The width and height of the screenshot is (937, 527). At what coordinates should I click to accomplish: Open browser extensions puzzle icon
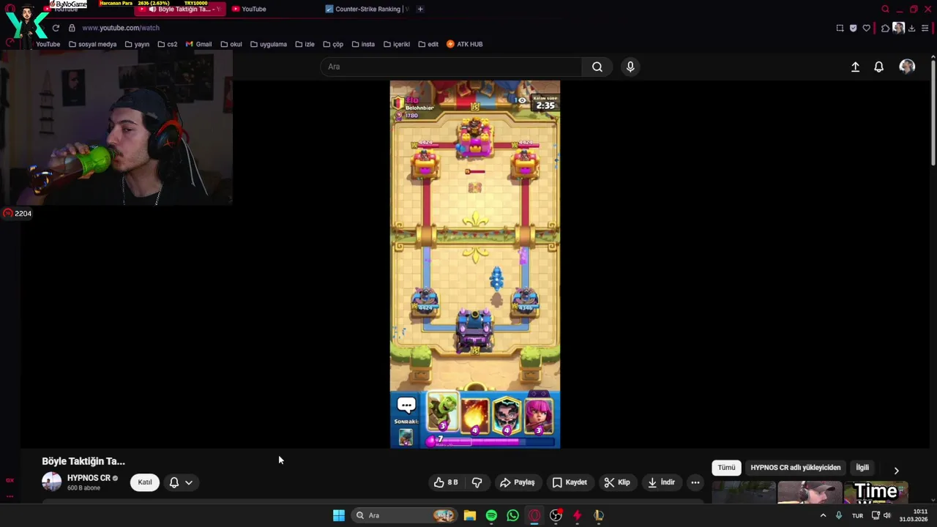click(885, 28)
